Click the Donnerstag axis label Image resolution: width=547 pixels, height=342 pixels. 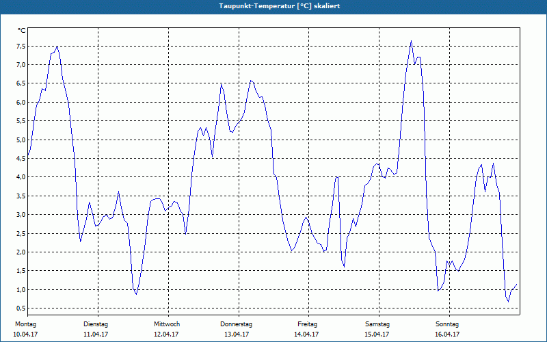click(236, 324)
